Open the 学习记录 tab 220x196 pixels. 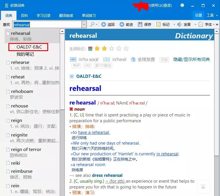pos(44,15)
